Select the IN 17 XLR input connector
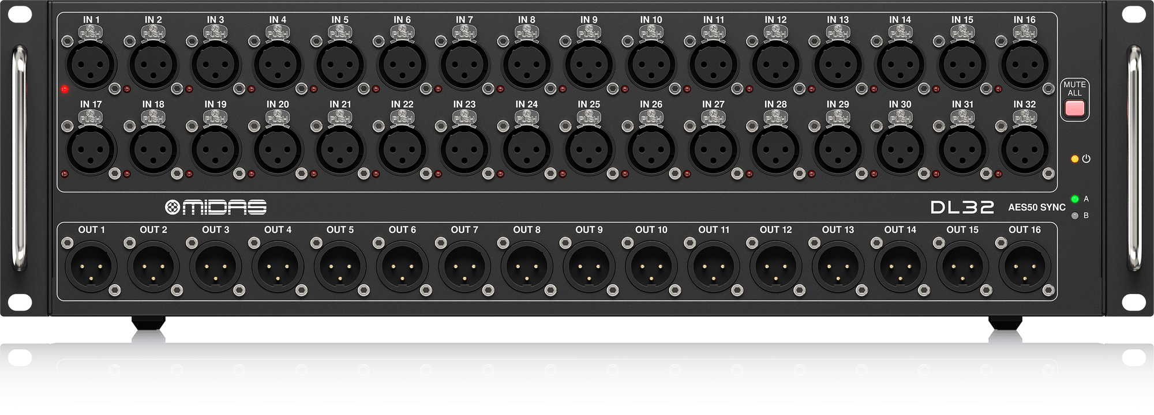 coord(91,149)
